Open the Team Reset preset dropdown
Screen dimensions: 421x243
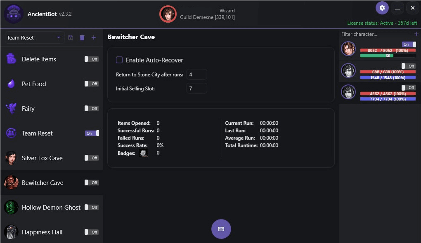pyautogui.click(x=33, y=37)
